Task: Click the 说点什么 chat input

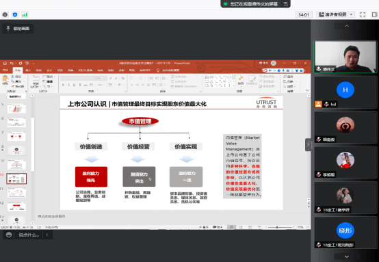Action: [29, 235]
